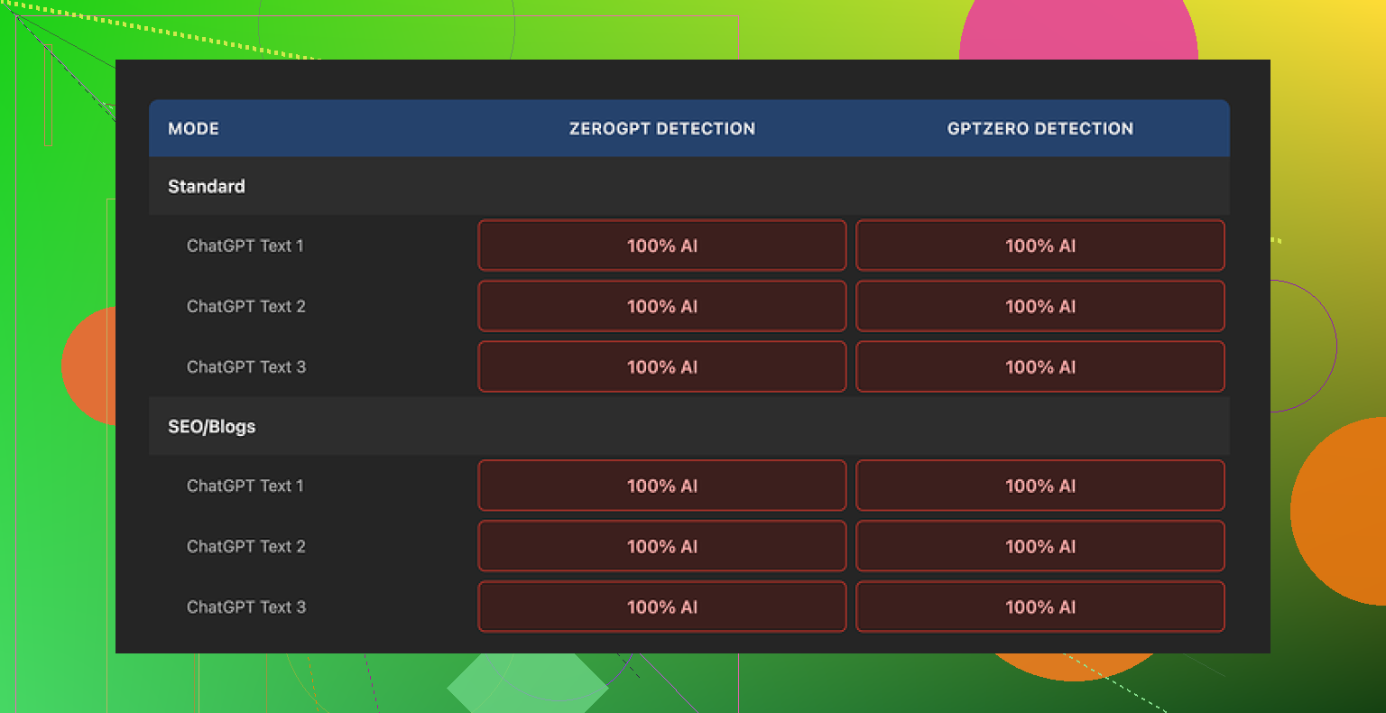Click the GPTZERO DETECTION column header
This screenshot has height=713, width=1386.
(x=1039, y=128)
